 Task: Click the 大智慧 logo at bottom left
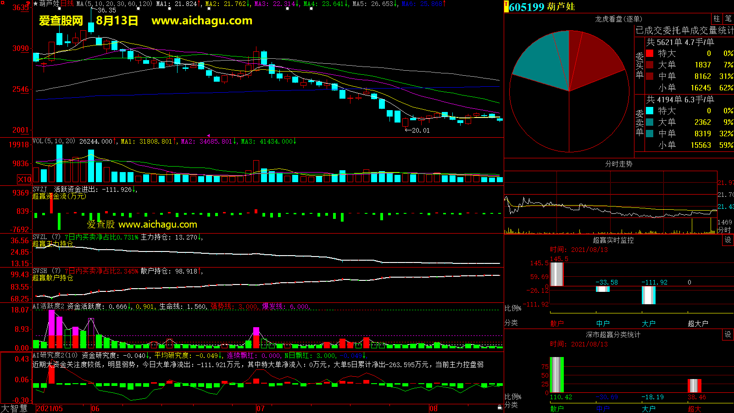click(x=14, y=408)
